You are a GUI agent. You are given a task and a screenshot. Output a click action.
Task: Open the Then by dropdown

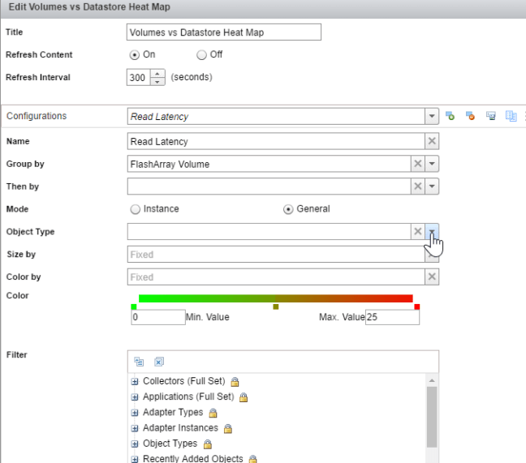pos(432,186)
